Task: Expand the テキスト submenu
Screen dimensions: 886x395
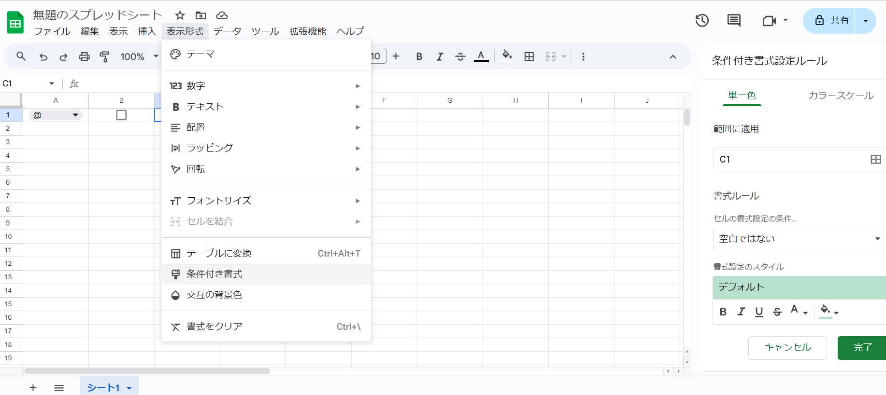Action: (266, 107)
